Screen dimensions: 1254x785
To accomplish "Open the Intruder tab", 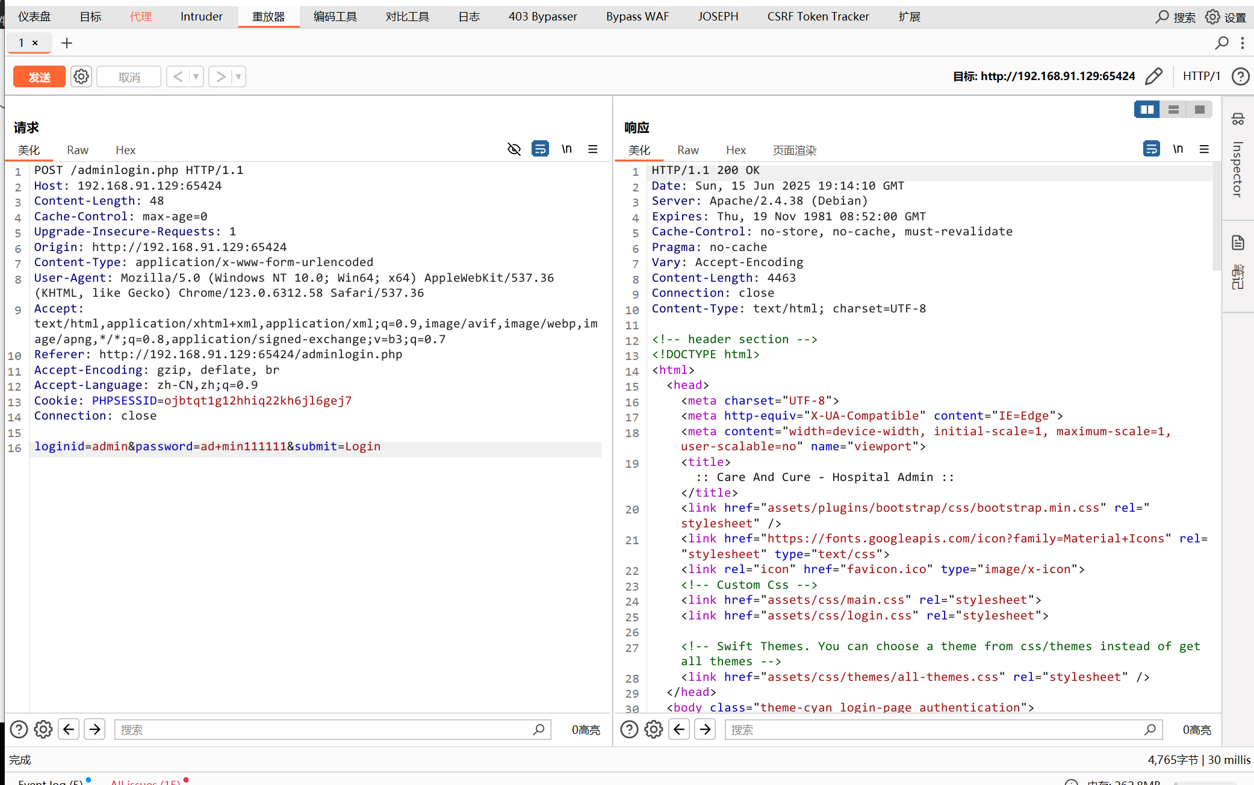I will [x=201, y=16].
